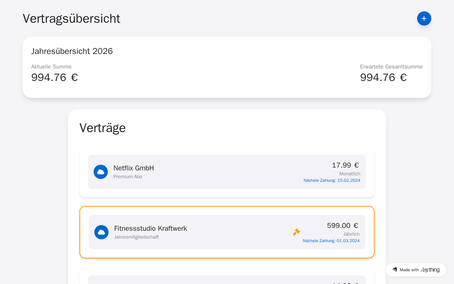Click the 17.99 € Netflix amount
Screen dimensions: 454x284
tap(345, 165)
